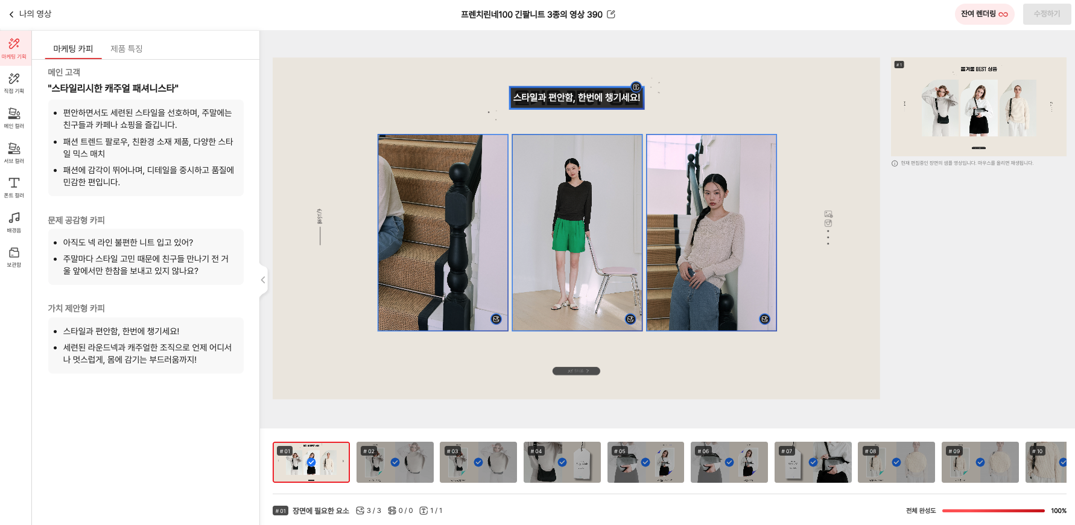Click bullet starting 패션 트렌드 팔로우

(x=148, y=148)
